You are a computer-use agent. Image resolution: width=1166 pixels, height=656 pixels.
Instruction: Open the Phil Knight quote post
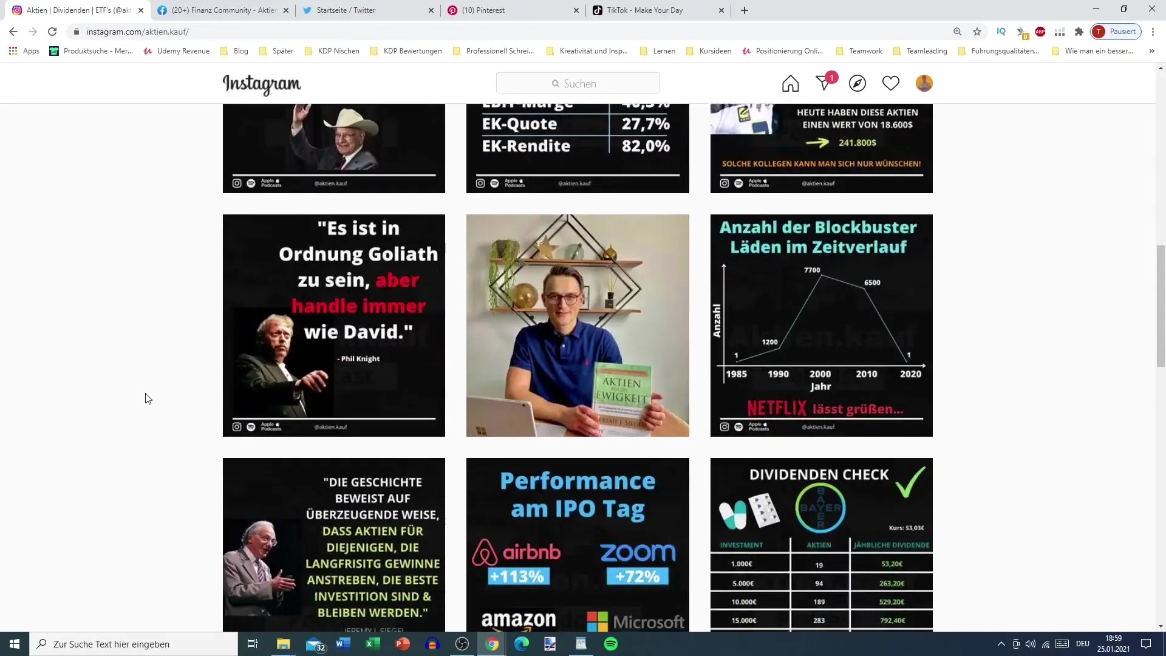(334, 326)
